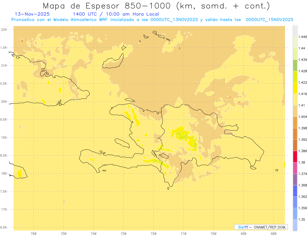The height and width of the screenshot is (237, 307).
Task: Select the red legend band between 1.38 and 1.386
Action: [x=295, y=157]
